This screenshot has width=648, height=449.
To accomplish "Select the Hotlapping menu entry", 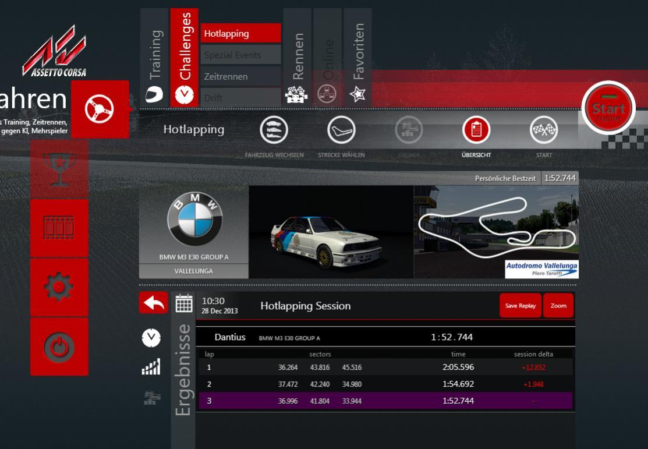I will click(240, 33).
